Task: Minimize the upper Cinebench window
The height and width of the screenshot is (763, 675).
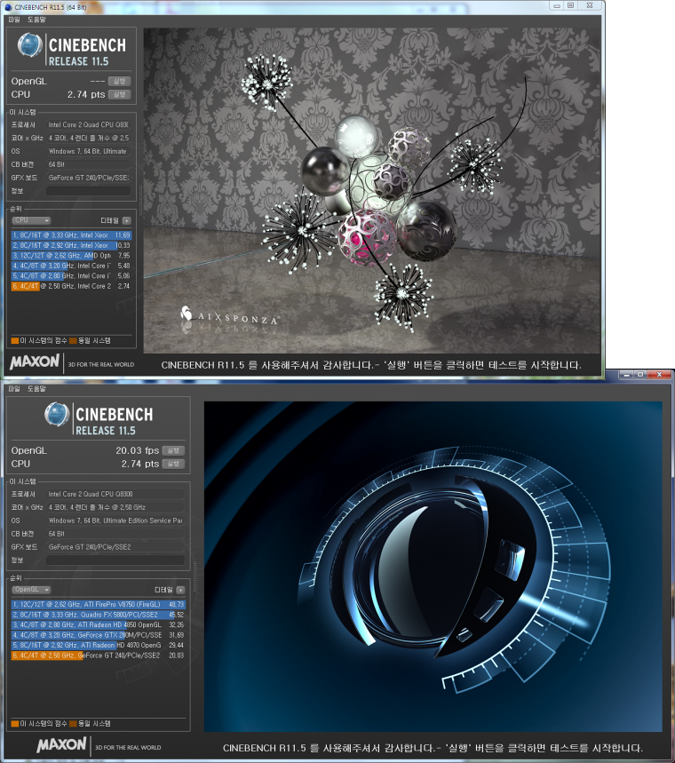Action: click(556, 5)
